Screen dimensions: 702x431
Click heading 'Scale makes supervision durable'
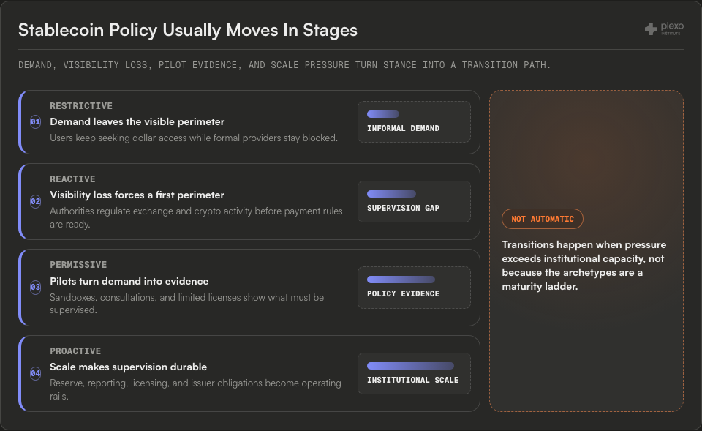click(x=128, y=367)
